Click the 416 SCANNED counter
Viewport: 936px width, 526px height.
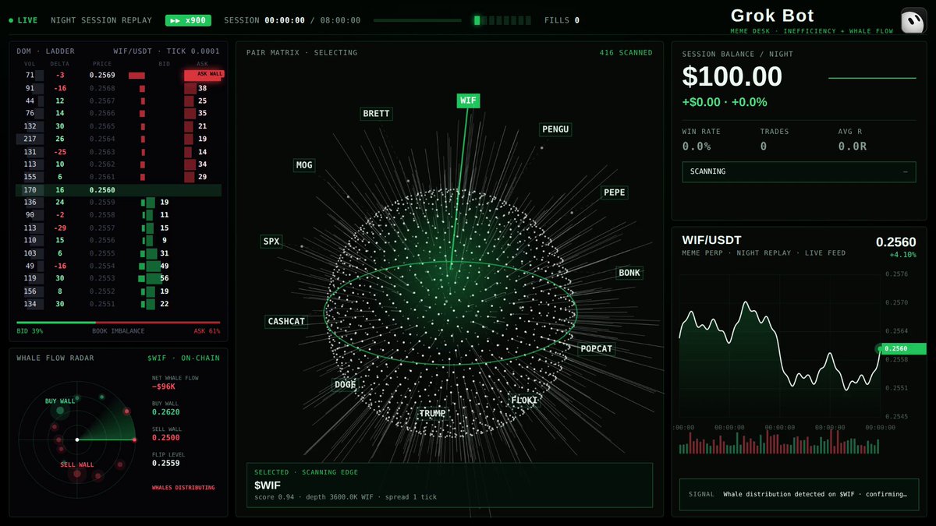(626, 53)
